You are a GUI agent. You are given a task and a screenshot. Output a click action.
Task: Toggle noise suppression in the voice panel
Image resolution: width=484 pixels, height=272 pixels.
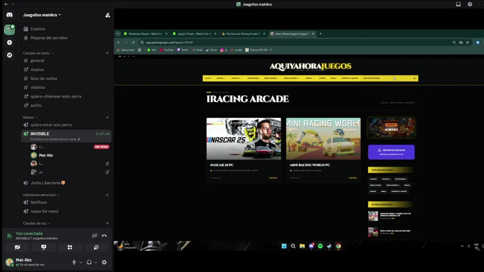[x=95, y=236]
